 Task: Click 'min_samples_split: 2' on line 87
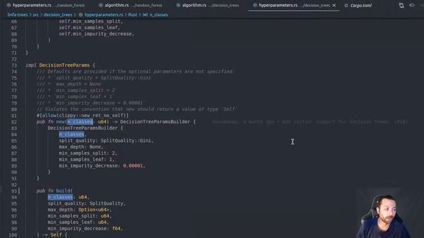coord(87,153)
